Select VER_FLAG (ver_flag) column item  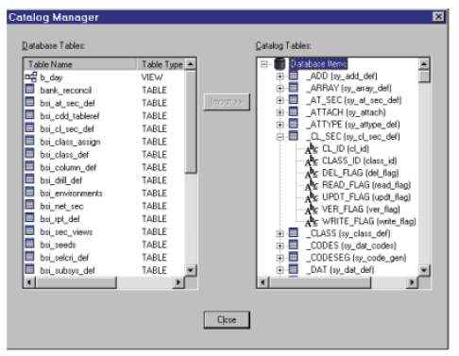[x=361, y=209]
